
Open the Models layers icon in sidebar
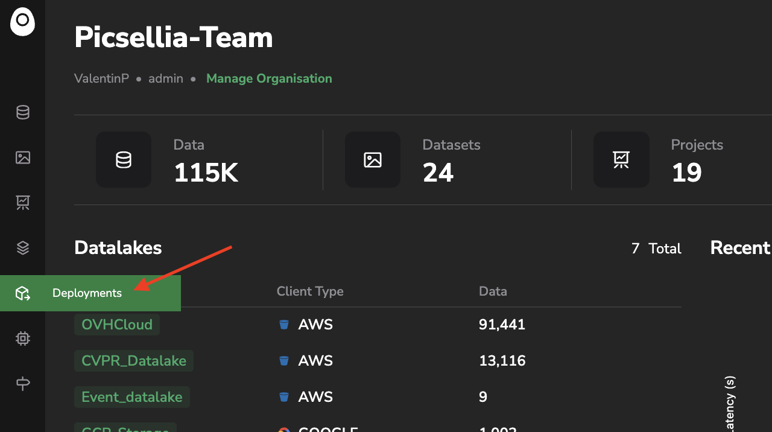(x=23, y=248)
